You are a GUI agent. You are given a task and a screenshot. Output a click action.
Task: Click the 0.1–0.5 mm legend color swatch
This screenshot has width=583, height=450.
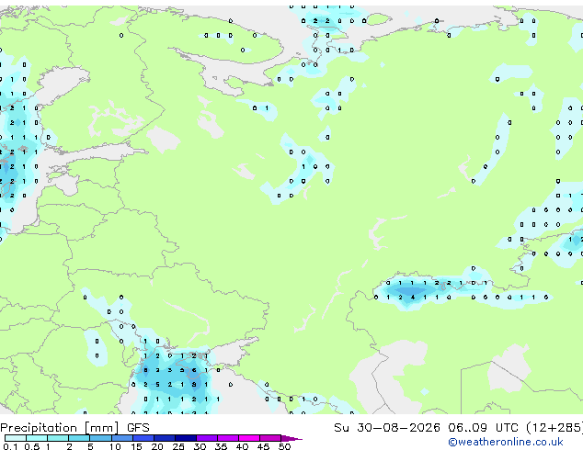(16, 438)
